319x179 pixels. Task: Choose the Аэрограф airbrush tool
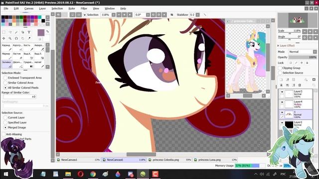point(17,47)
